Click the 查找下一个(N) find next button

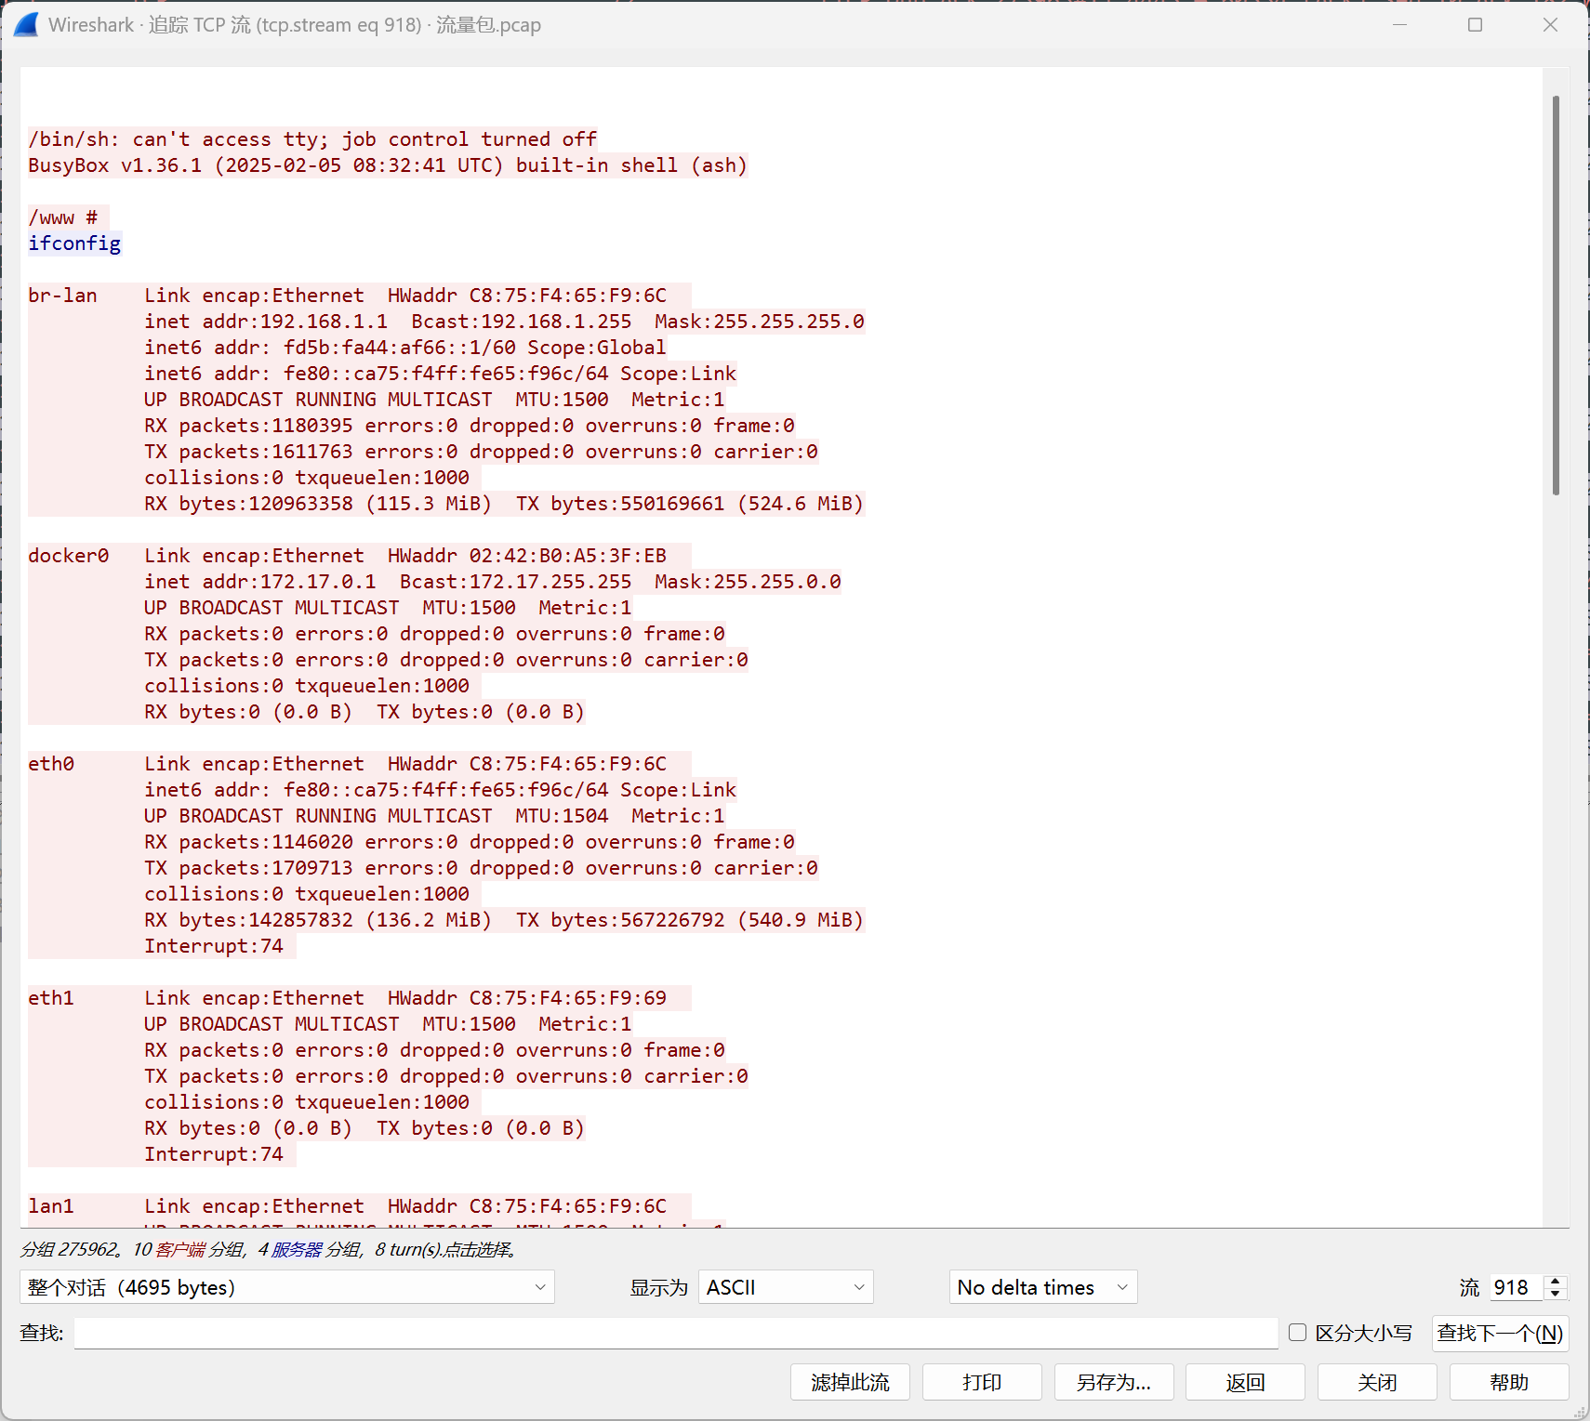(1500, 1333)
